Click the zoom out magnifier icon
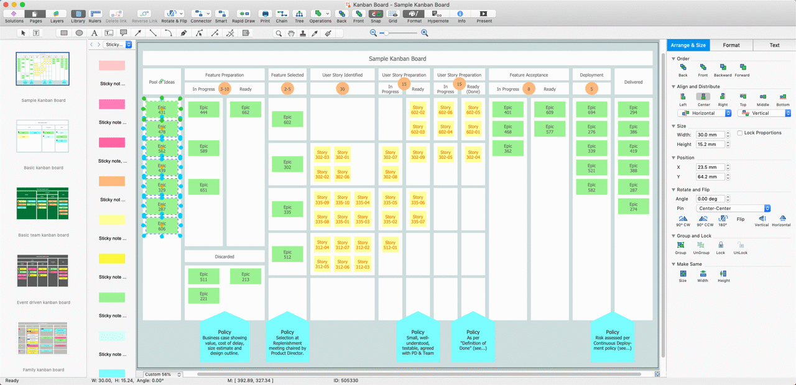796x385 pixels. click(x=373, y=33)
